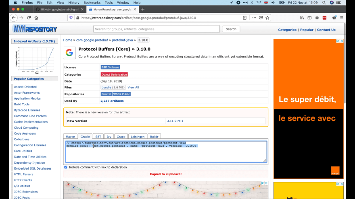355x199 pixels.
Task: Click the Search button
Action: click(231, 29)
